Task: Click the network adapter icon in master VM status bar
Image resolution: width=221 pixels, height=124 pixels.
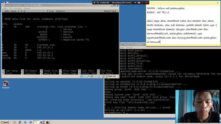Action: click(x=92, y=76)
